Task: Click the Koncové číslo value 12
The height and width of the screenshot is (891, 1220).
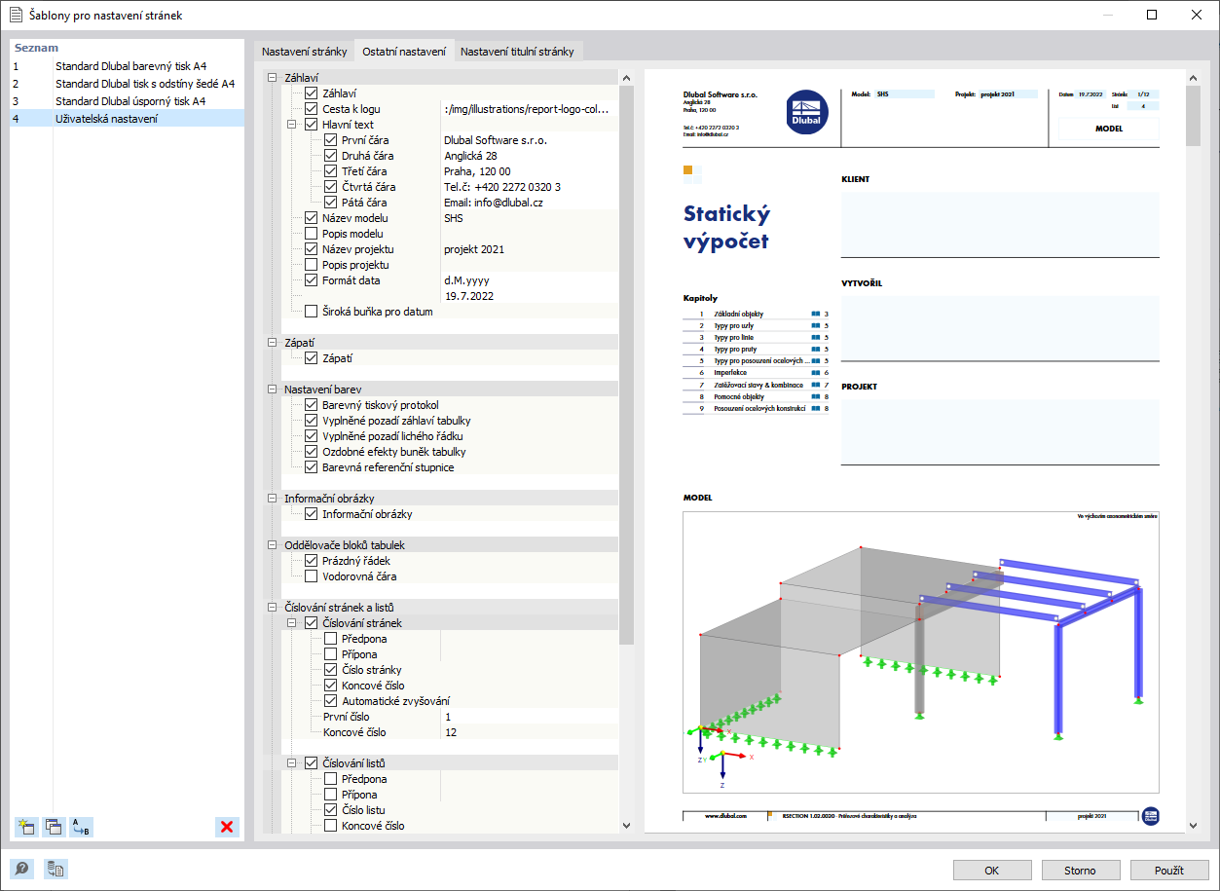Action: (529, 732)
